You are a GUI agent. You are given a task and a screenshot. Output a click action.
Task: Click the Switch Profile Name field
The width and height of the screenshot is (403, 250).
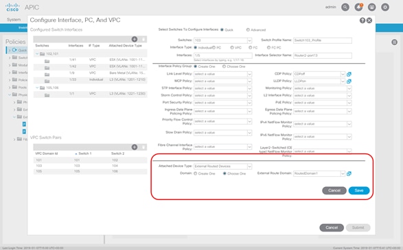tap(323, 40)
